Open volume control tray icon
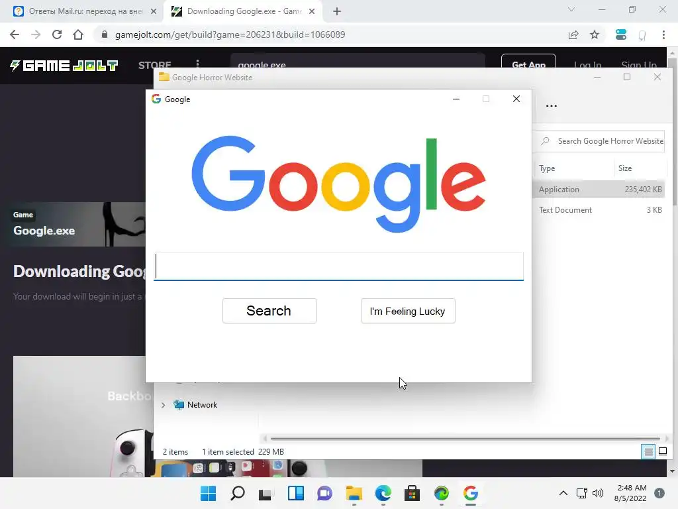Screen dimensions: 678x509 (598, 493)
